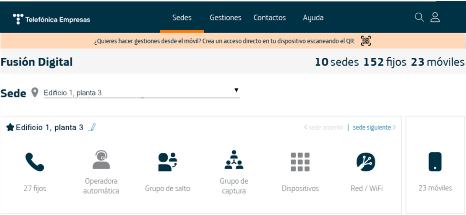The width and height of the screenshot is (466, 215).
Task: Go to the Sedes tab
Action: coord(182,18)
